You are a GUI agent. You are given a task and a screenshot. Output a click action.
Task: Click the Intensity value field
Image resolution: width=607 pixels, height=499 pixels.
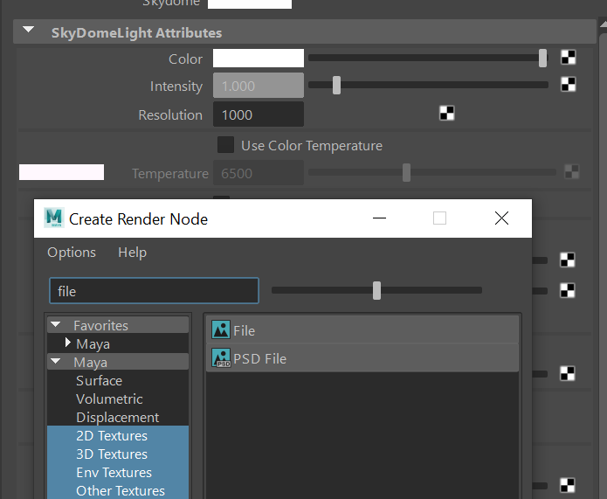(259, 86)
